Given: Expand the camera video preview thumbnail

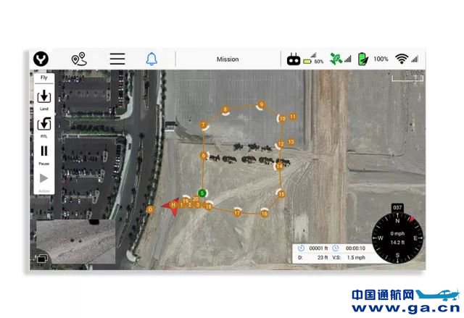Looking at the screenshot, I should click(76, 242).
